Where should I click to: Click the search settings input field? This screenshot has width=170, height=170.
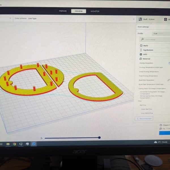click(155, 39)
